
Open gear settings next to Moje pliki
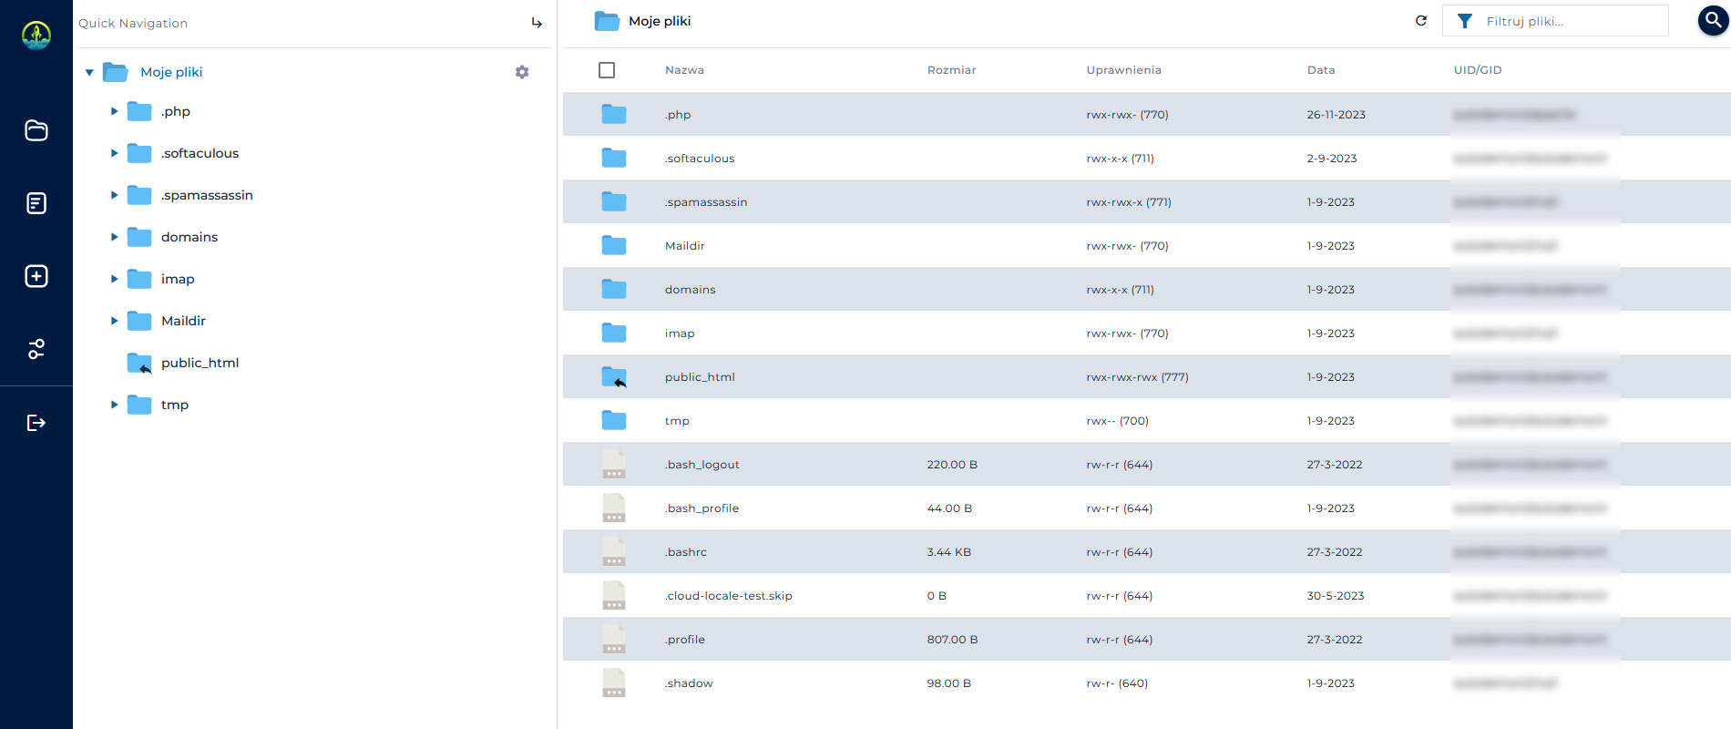522,72
